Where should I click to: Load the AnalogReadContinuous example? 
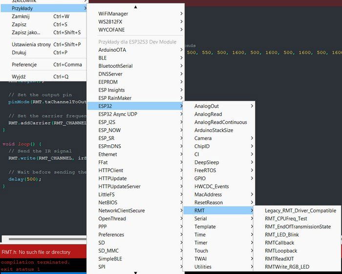pyautogui.click(x=219, y=122)
